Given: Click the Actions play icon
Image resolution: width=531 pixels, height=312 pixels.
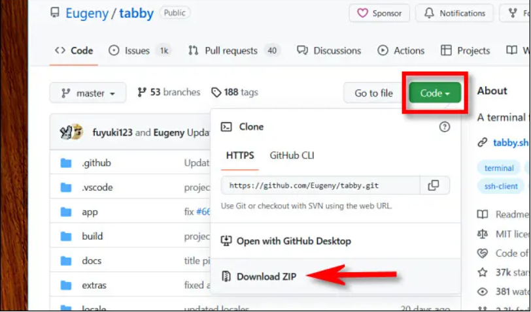Looking at the screenshot, I should (x=383, y=51).
